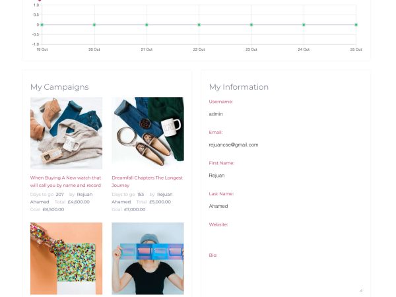Open 'Dreamfall Chapters The Longest Journey' link

[147, 181]
